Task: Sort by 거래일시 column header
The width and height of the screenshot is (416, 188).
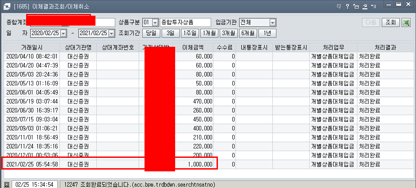Action: click(x=32, y=48)
